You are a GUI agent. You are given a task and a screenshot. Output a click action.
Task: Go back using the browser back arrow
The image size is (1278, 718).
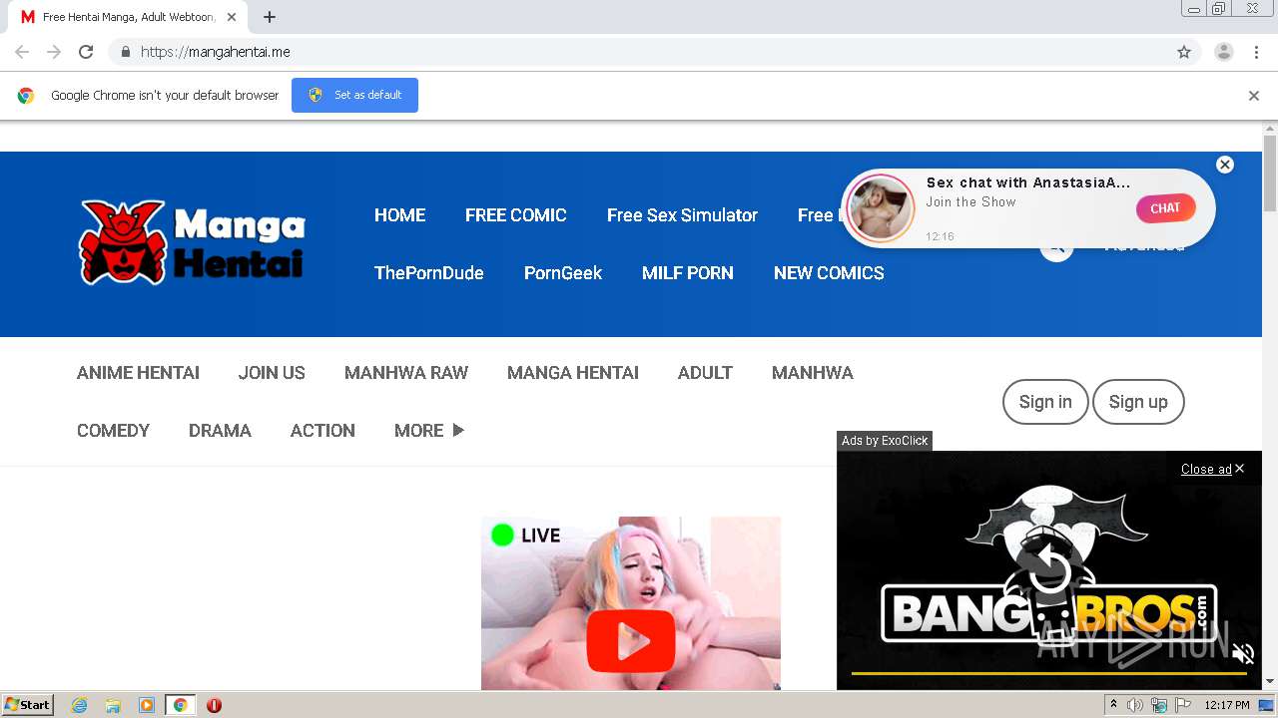[22, 52]
